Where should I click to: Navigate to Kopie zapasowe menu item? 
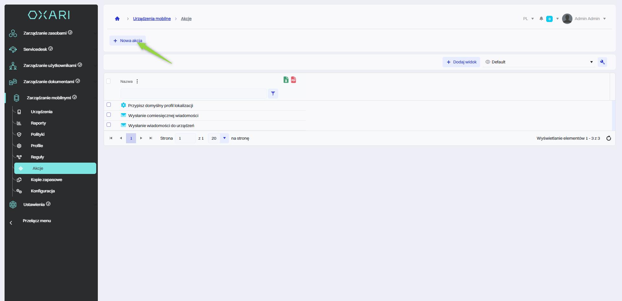coord(46,180)
